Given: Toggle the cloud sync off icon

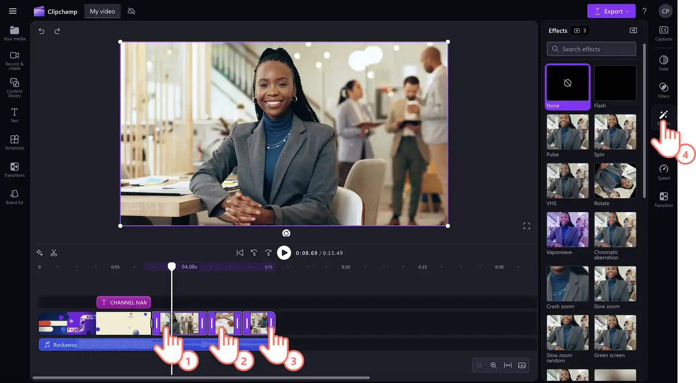Looking at the screenshot, I should (x=131, y=11).
